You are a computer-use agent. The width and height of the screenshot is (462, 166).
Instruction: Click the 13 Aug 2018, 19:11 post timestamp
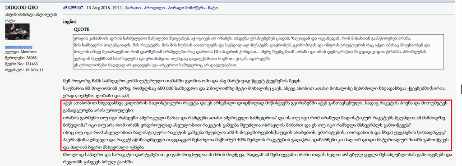click(x=104, y=8)
